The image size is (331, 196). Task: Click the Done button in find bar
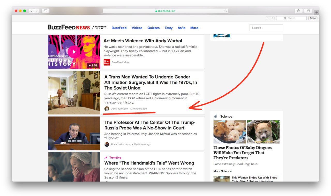[313, 18]
